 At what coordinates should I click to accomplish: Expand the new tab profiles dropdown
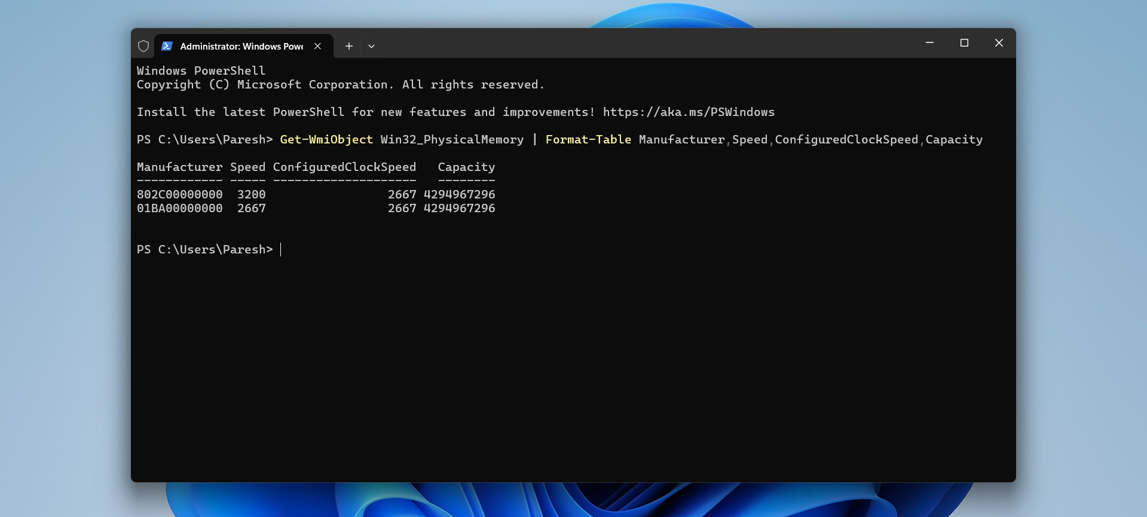(x=371, y=46)
